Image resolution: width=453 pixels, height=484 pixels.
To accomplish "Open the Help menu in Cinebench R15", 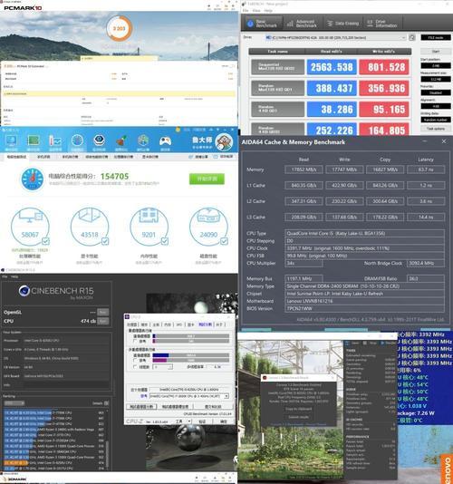I will (x=14, y=276).
